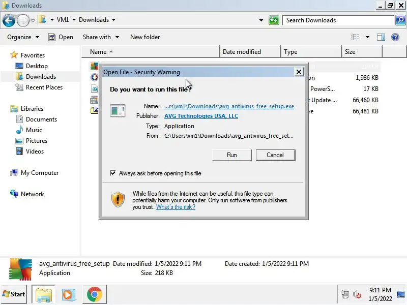Select Desktop in Favorites
The height and width of the screenshot is (305, 407).
(32, 66)
